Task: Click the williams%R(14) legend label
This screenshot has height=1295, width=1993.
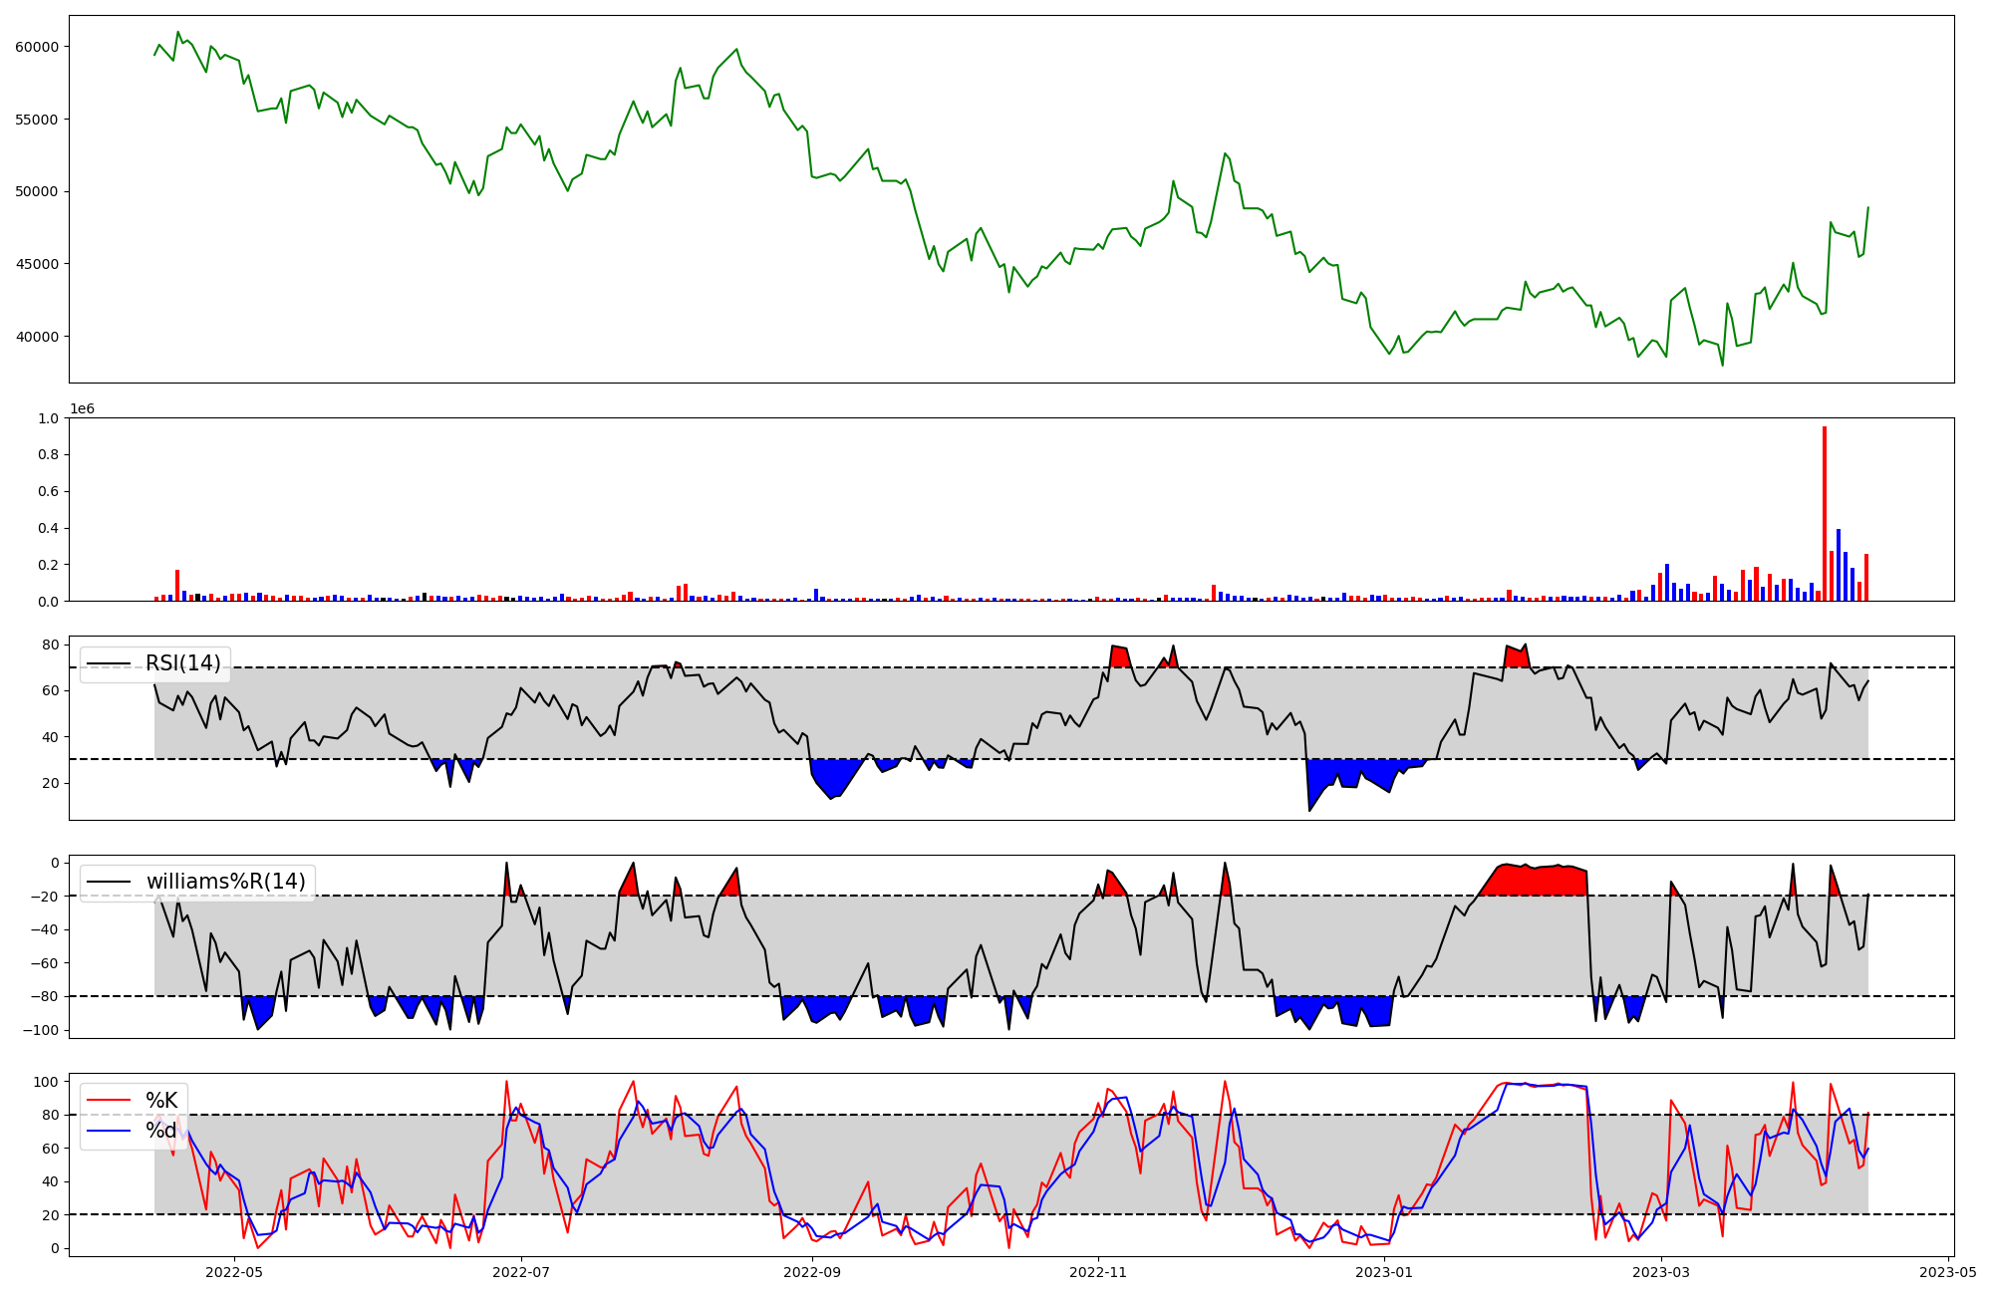Action: (x=225, y=883)
